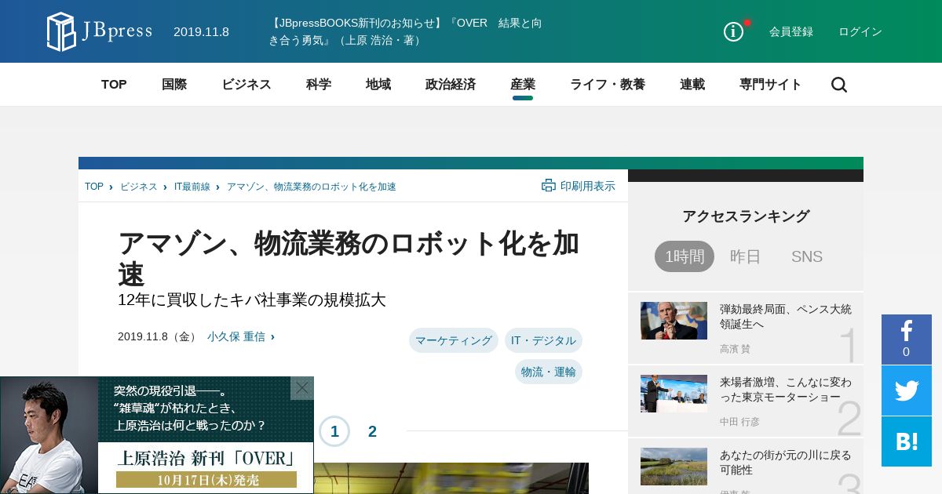942x494 pixels.
Task: Switch ranking to 昨日 tab
Action: tap(746, 256)
